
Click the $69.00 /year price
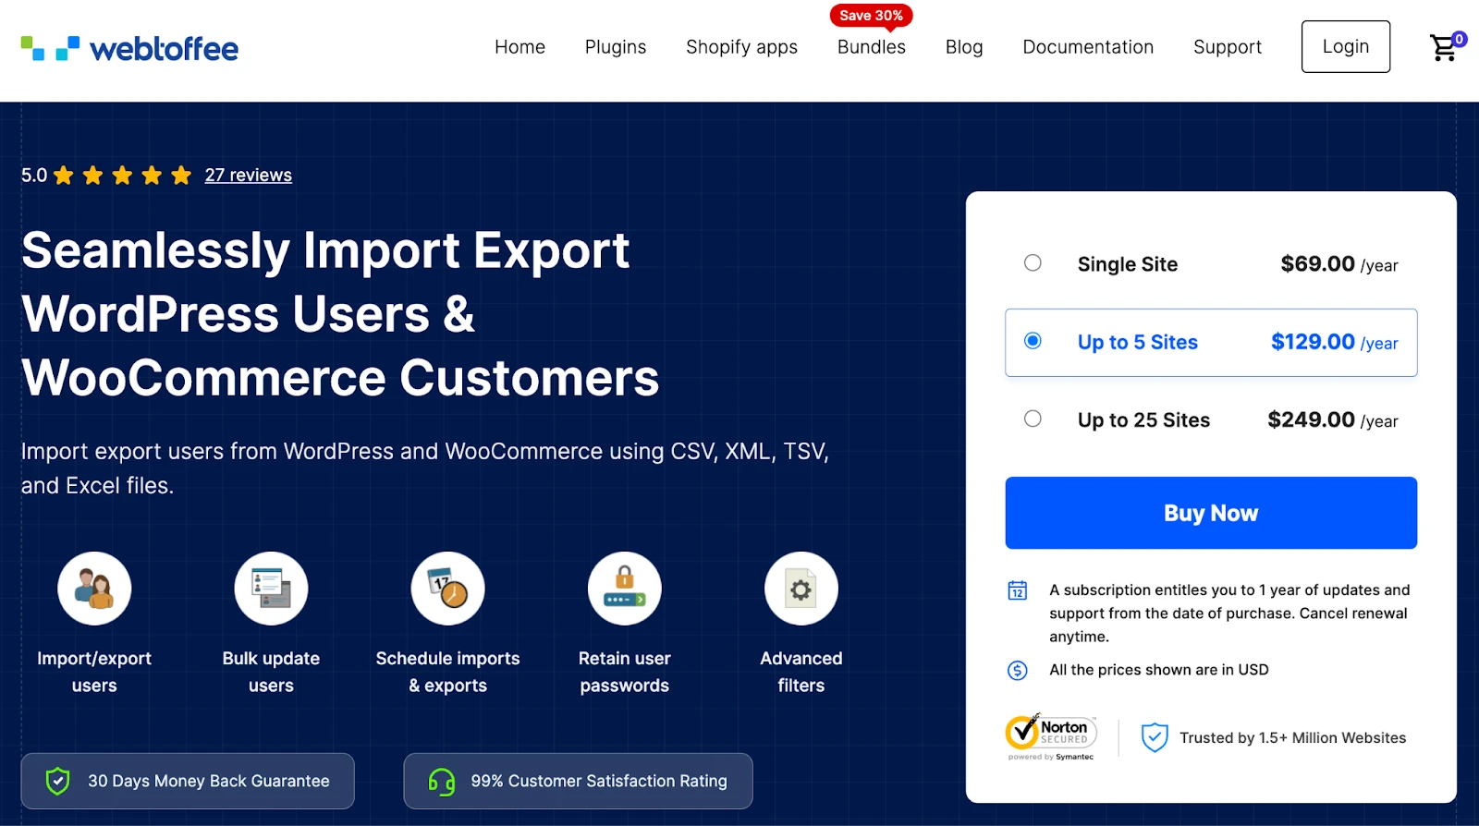click(1339, 264)
